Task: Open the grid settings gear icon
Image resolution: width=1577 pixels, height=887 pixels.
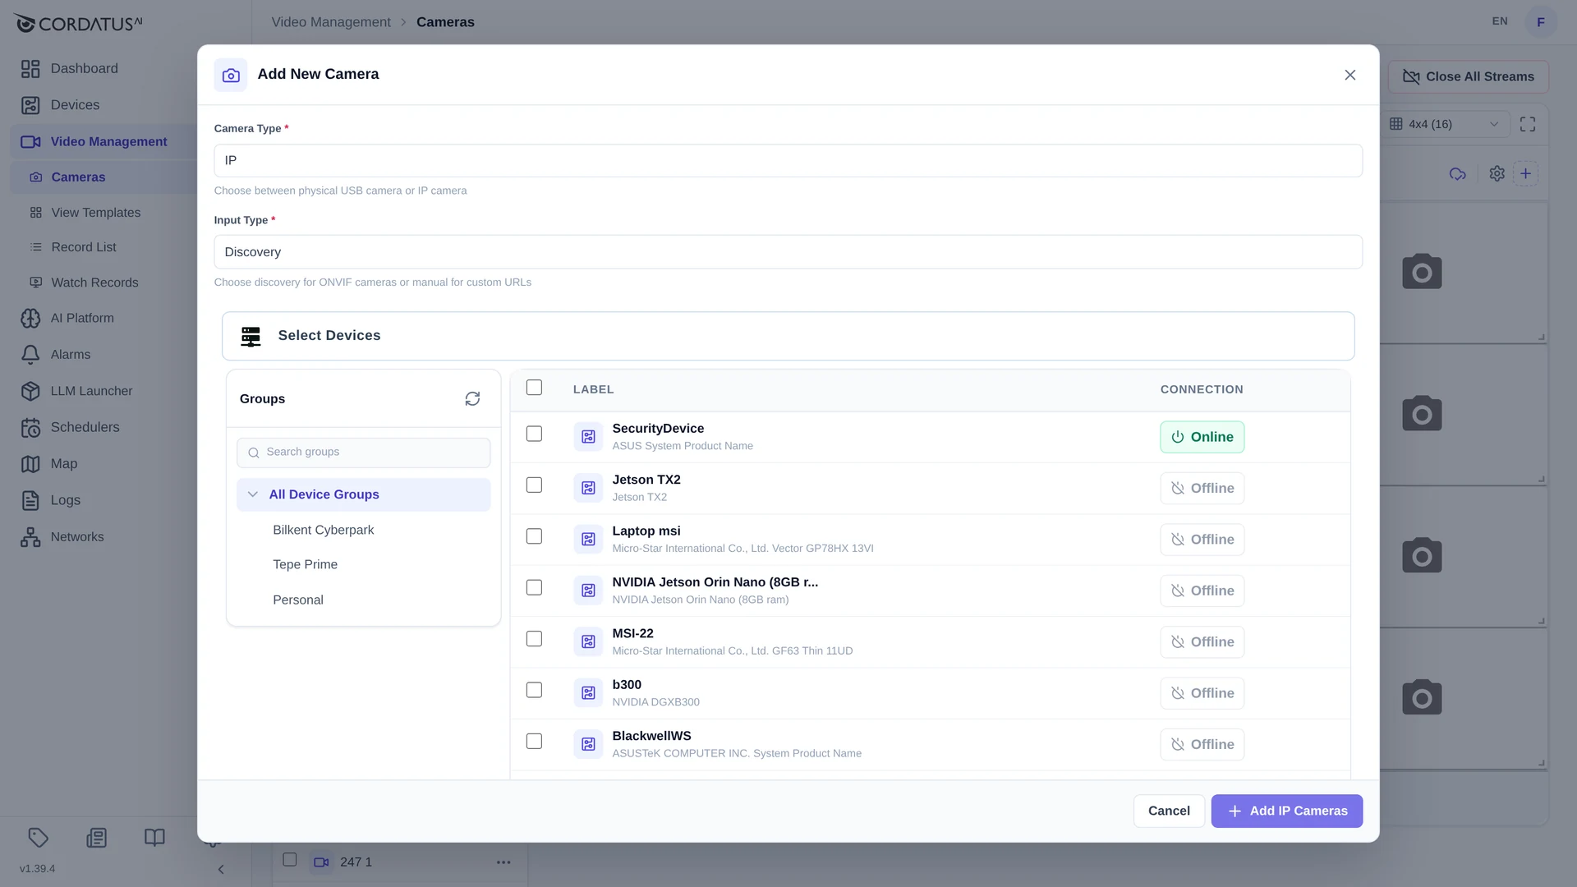Action: 1497,173
